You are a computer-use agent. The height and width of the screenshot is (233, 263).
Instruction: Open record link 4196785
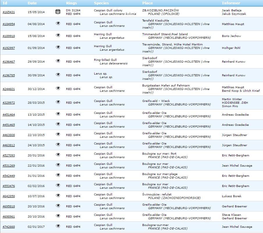[8, 75]
